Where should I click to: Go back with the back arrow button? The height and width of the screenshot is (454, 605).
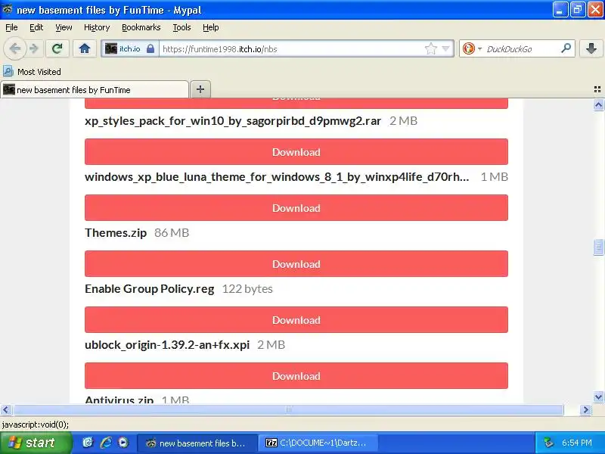[x=14, y=48]
